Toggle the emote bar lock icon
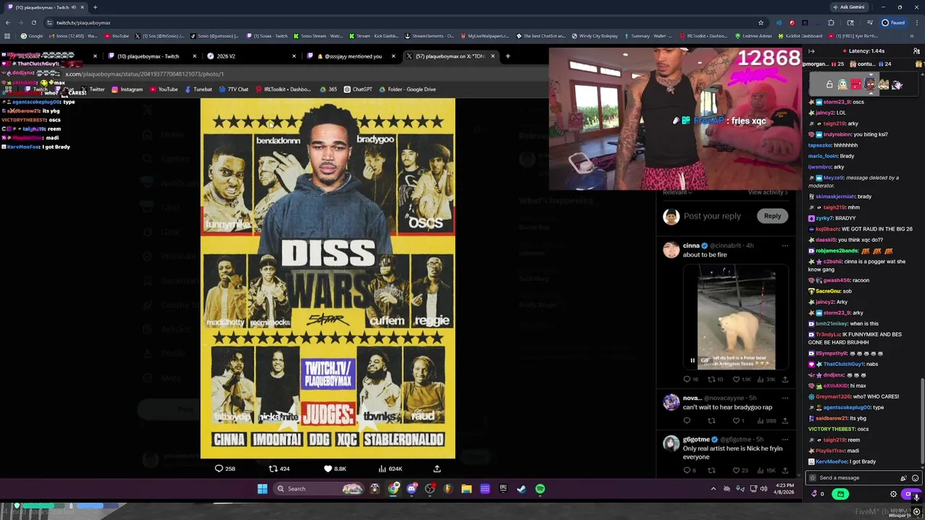Image resolution: width=925 pixels, height=520 pixels. click(830, 84)
